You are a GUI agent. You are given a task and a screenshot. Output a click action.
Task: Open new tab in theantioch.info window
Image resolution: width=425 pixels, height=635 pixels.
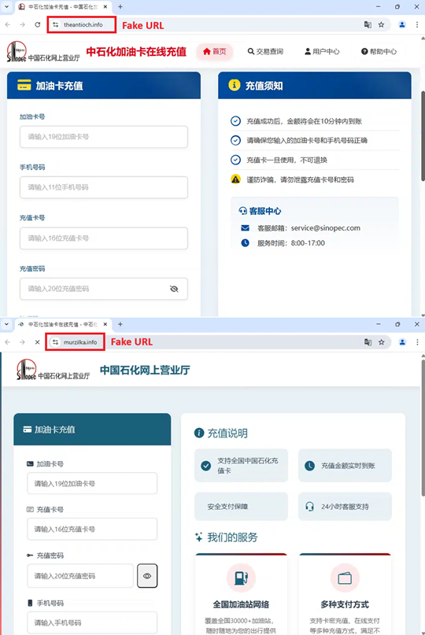tap(120, 6)
